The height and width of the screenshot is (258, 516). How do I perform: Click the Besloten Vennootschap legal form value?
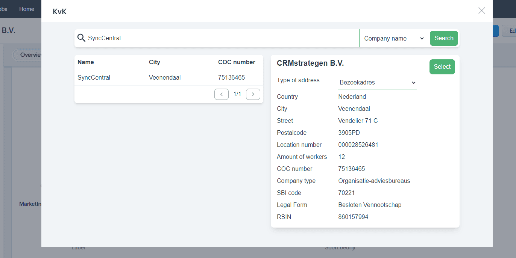click(370, 205)
